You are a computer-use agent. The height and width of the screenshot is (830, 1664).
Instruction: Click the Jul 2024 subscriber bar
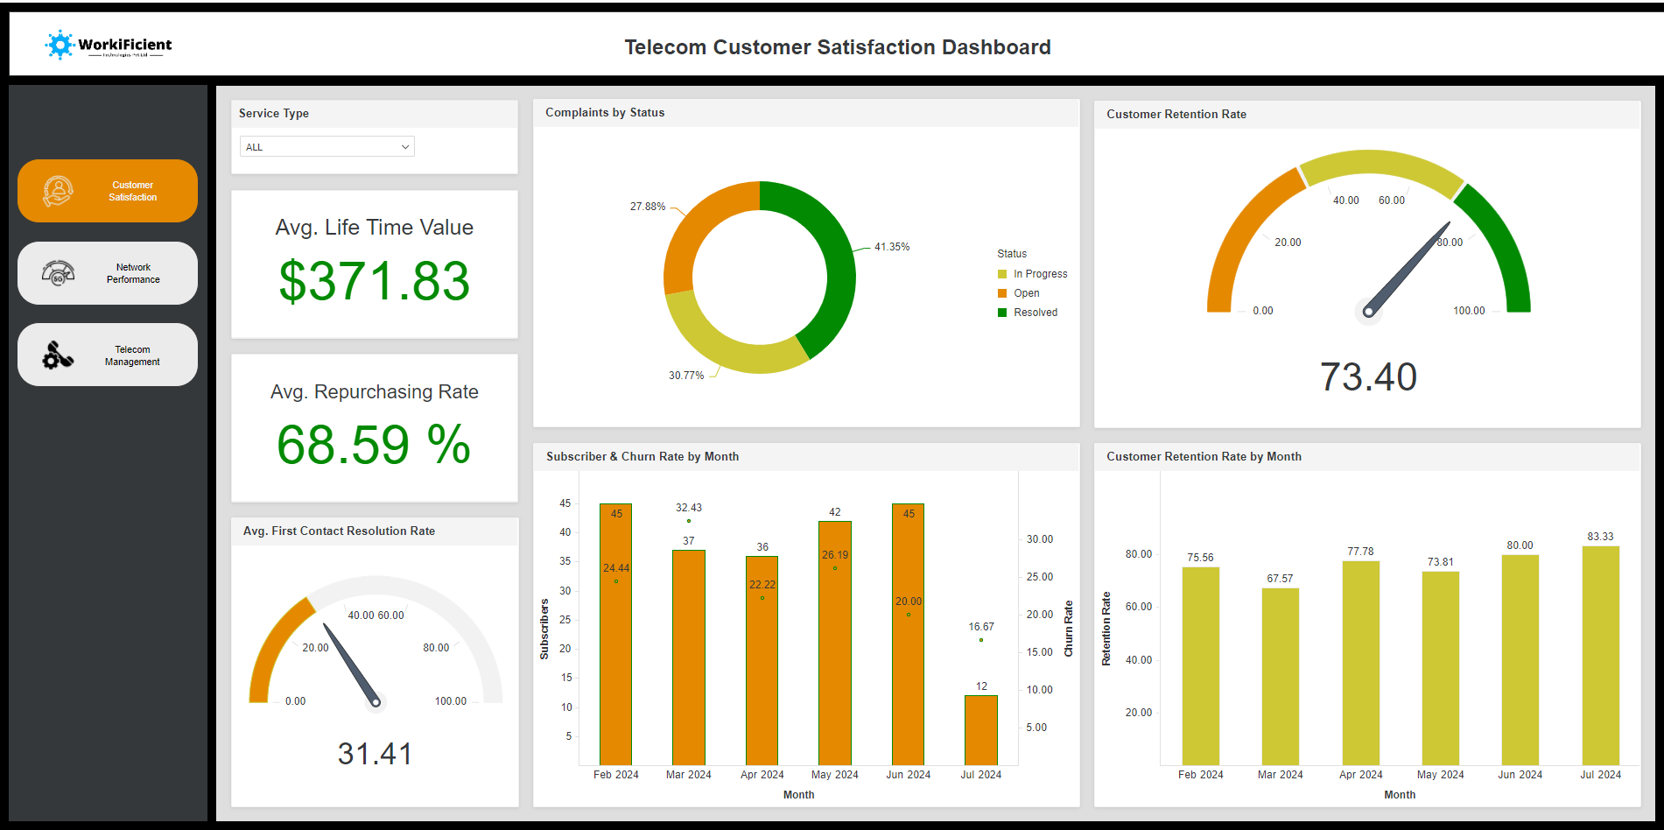pyautogui.click(x=981, y=731)
